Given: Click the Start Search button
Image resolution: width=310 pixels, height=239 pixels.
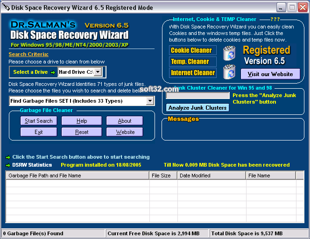Looking at the screenshot, I should click(39, 121).
